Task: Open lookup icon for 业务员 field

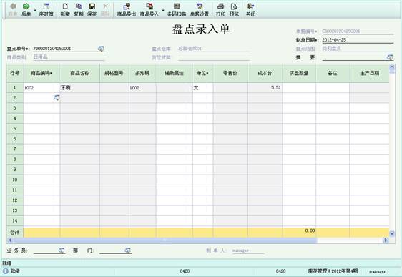Action: (62, 251)
